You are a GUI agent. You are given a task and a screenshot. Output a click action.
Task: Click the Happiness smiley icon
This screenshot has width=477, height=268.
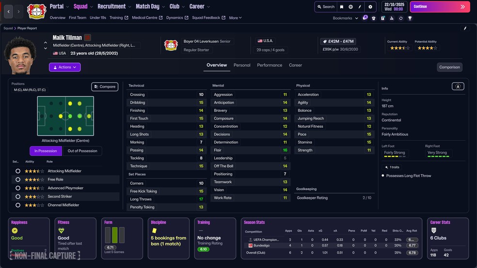[x=14, y=231]
